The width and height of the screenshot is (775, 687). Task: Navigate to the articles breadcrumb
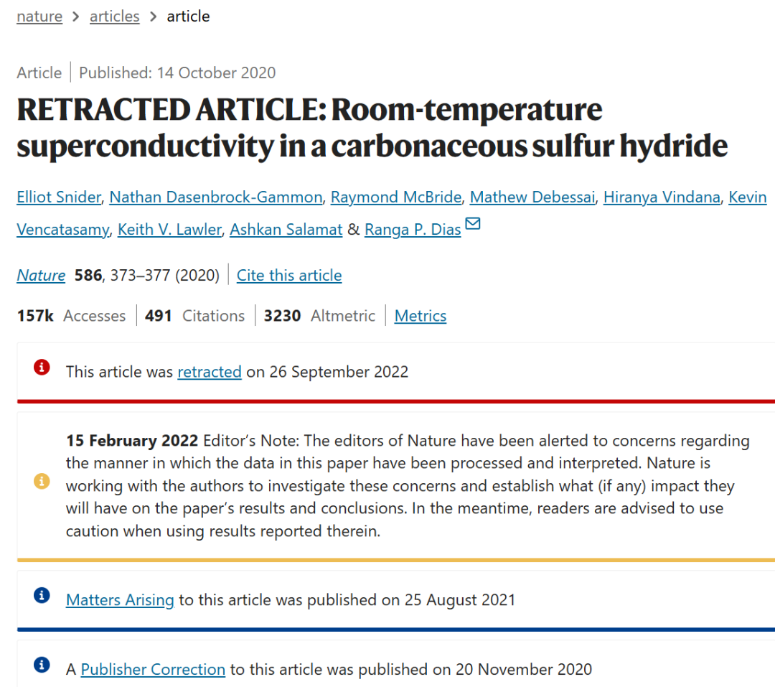point(114,16)
